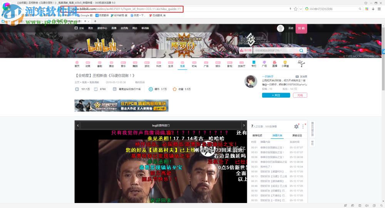Open 游戏中心 in the top bar

(102, 28)
